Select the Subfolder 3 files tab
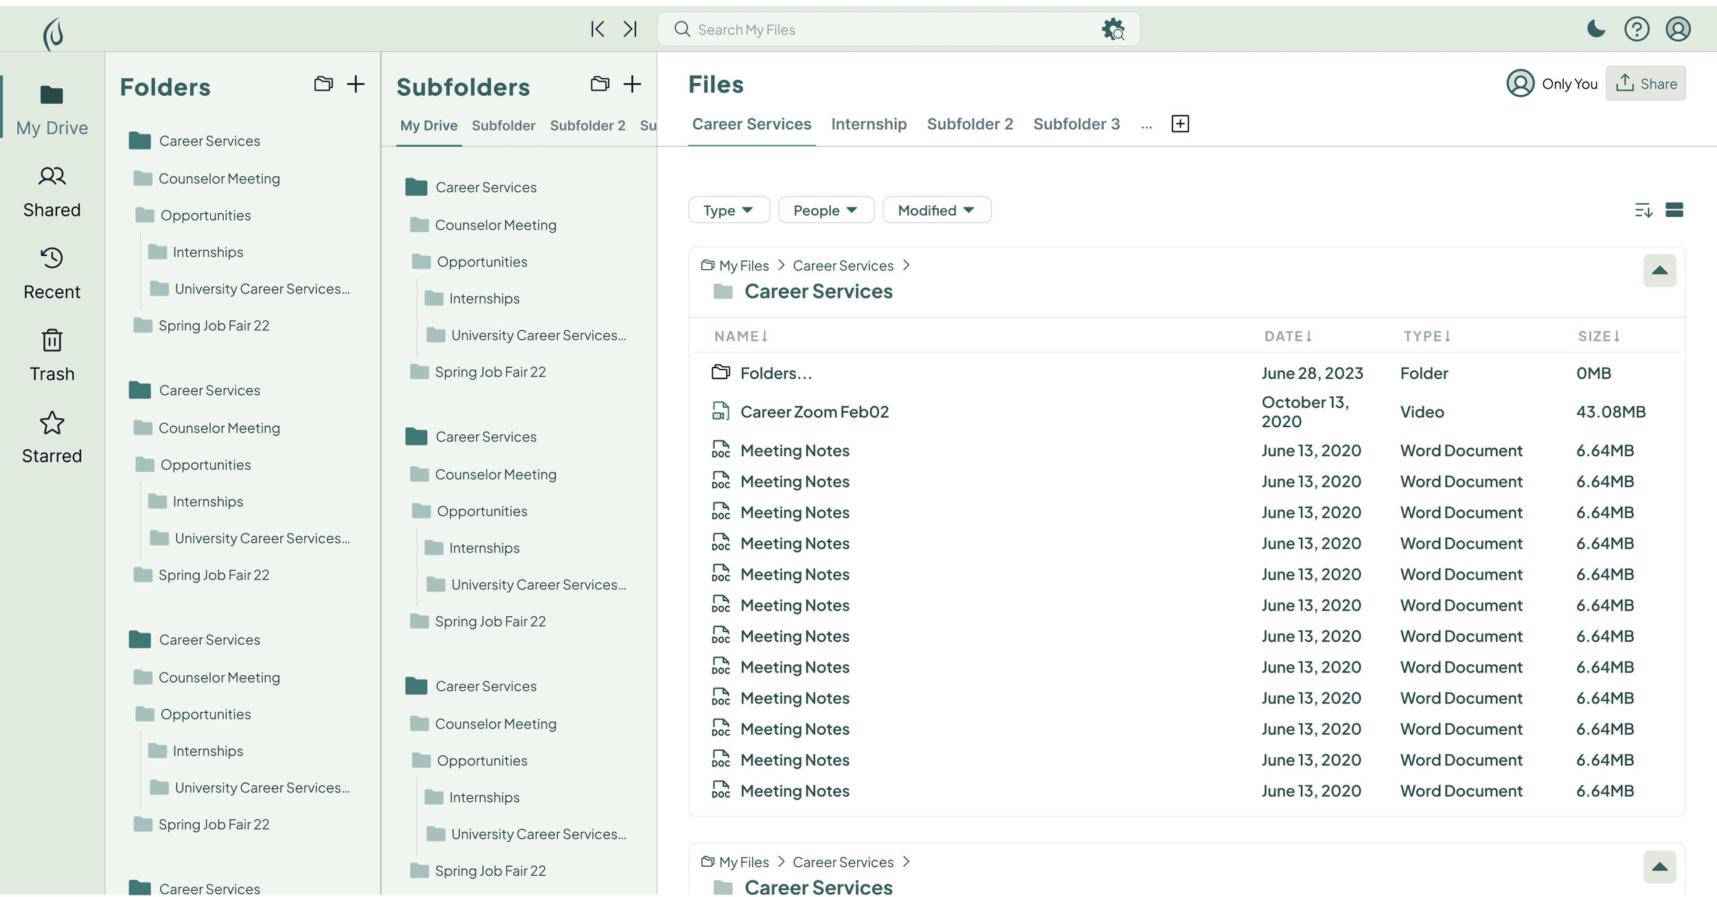Image resolution: width=1717 pixels, height=897 pixels. 1076,124
